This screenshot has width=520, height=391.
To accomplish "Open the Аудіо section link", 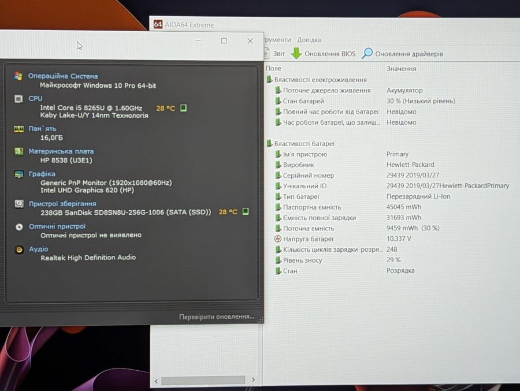I will 39,249.
